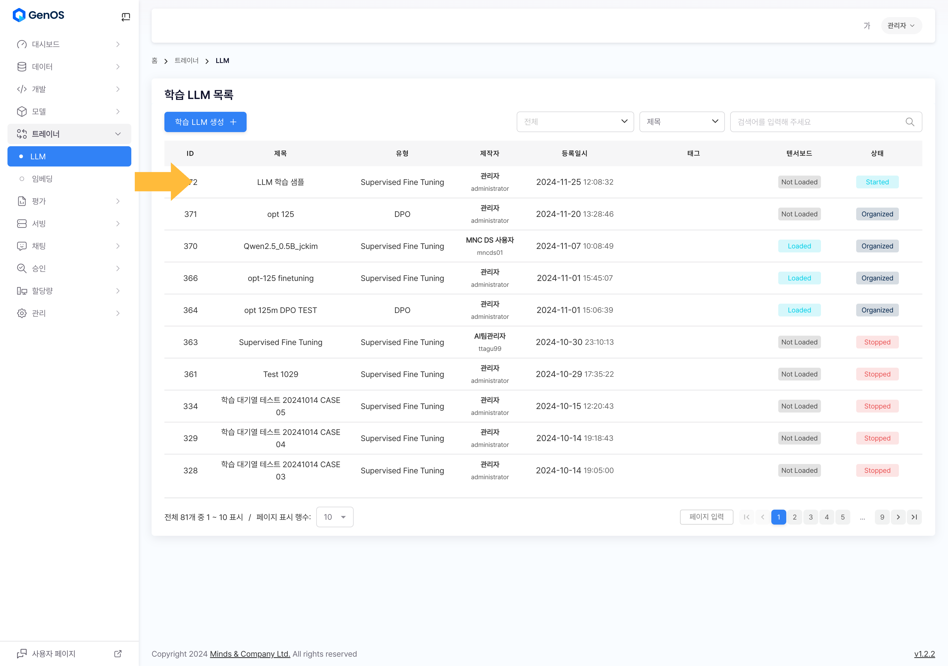Screen dimensions: 948x666
Task: Go to page 3 in pagination
Action: coord(811,517)
